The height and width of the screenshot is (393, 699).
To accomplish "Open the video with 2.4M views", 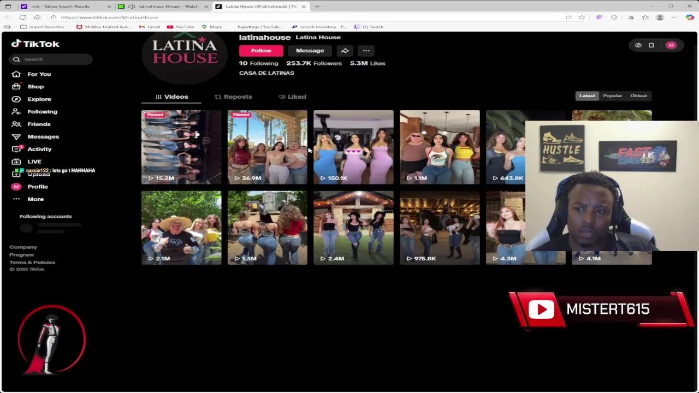I will click(x=353, y=228).
